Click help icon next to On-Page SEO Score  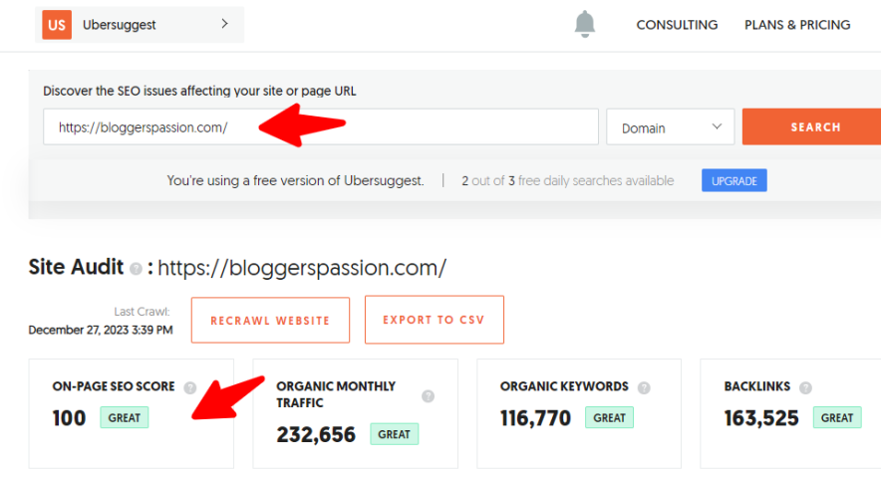[190, 387]
